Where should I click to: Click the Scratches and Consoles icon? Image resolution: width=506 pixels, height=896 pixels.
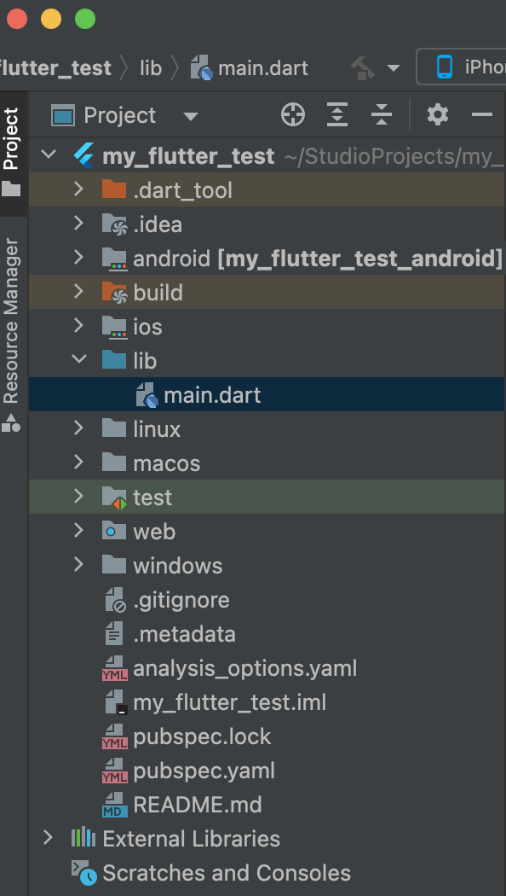click(83, 873)
